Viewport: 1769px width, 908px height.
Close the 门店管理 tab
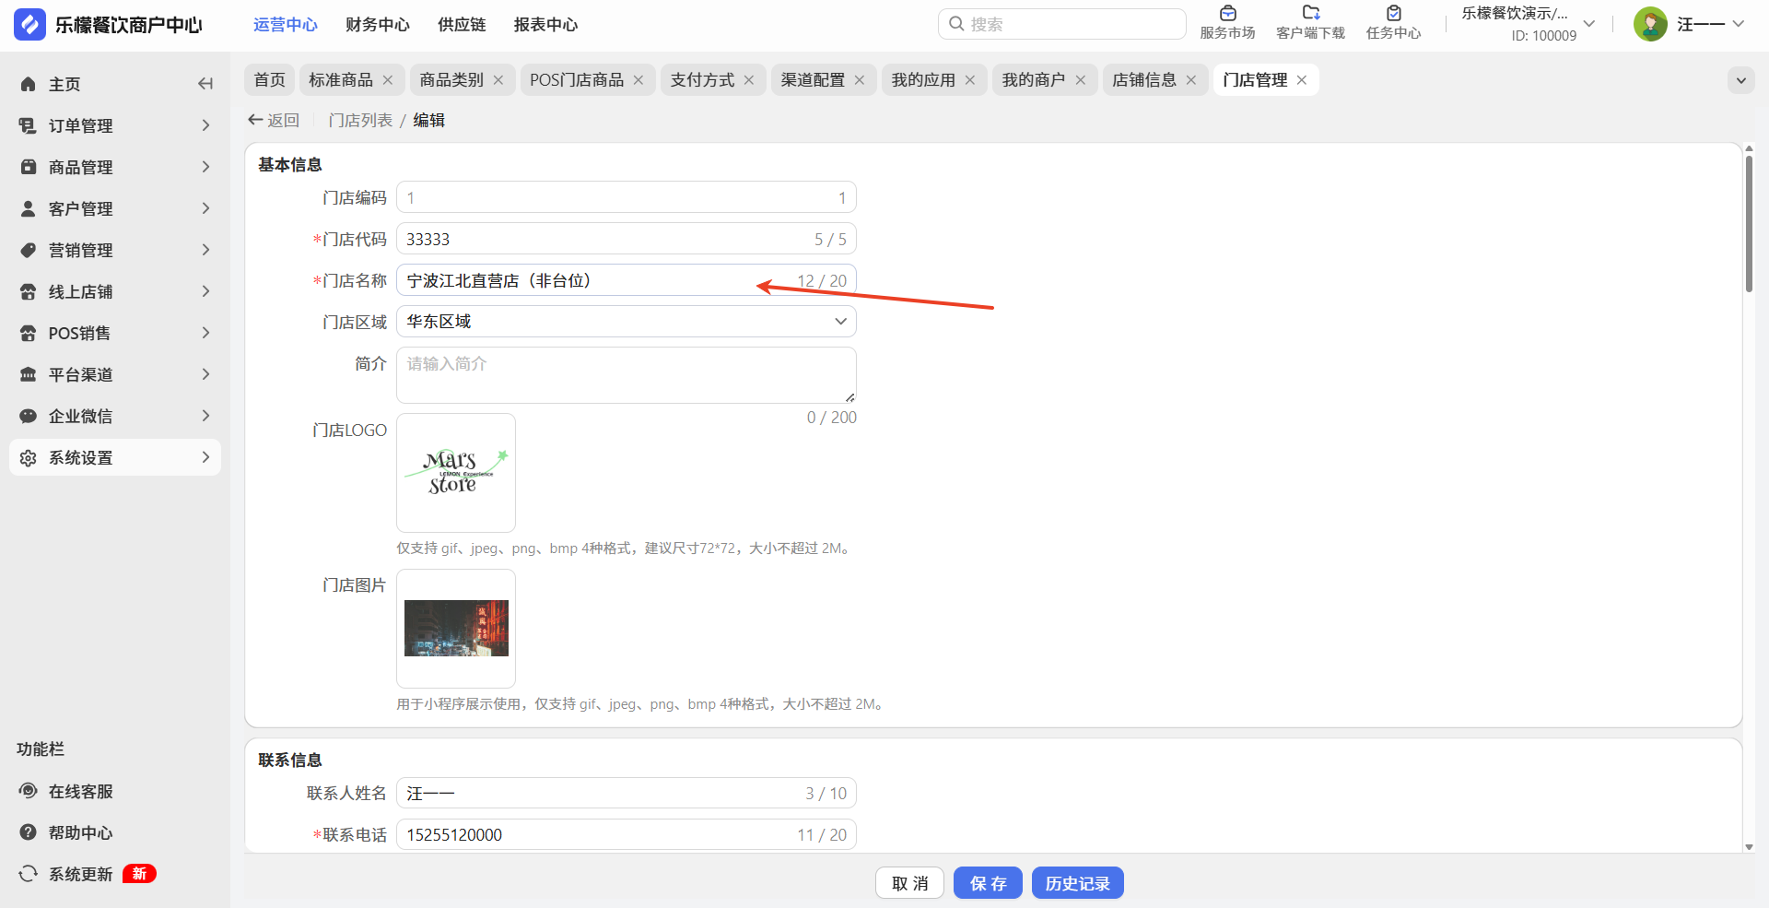click(1302, 80)
